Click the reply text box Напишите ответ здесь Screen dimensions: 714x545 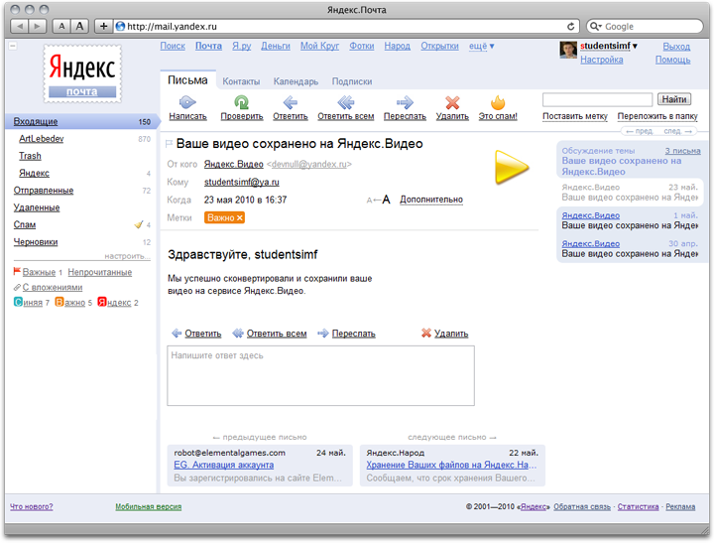pyautogui.click(x=320, y=375)
